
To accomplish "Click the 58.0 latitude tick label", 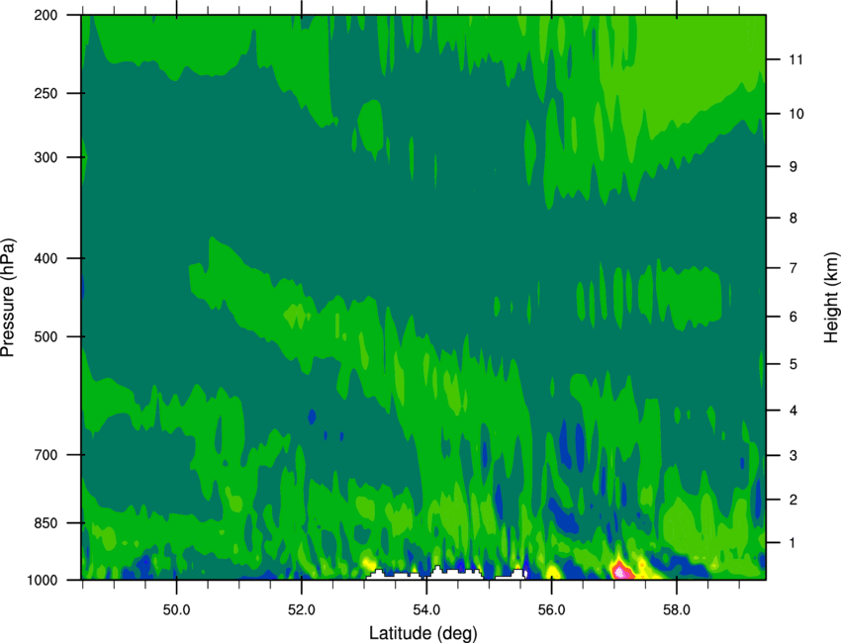I will (x=677, y=610).
